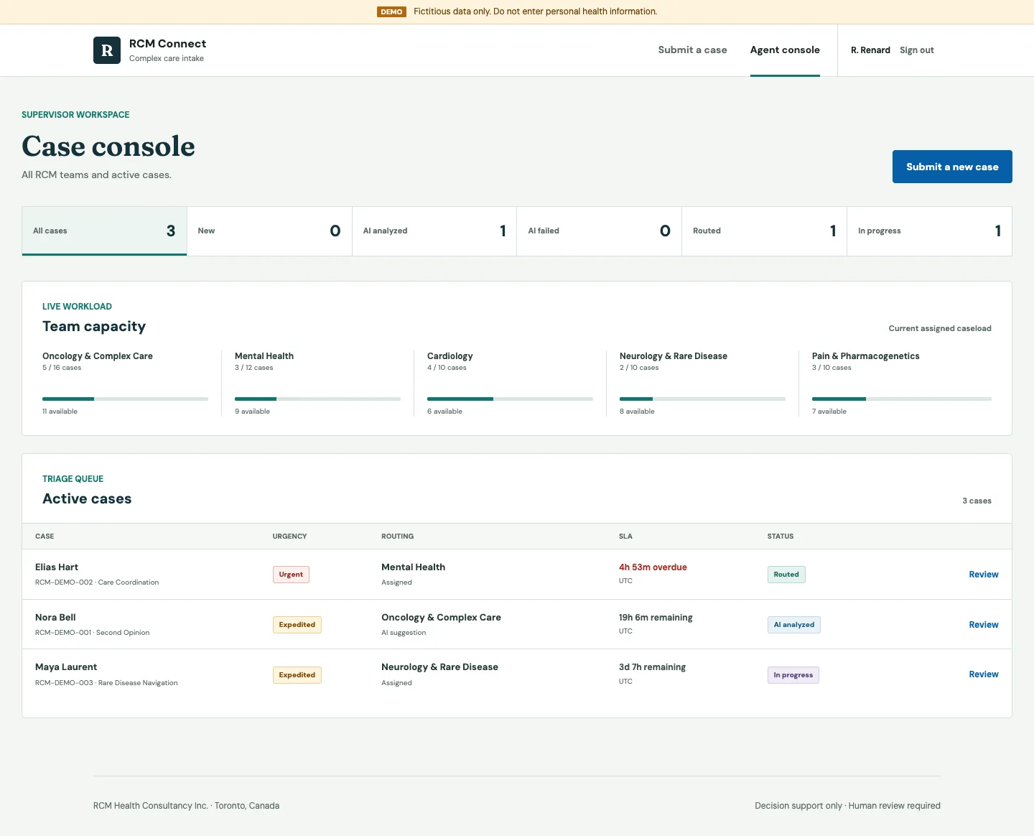Click the SLA column header

point(625,537)
